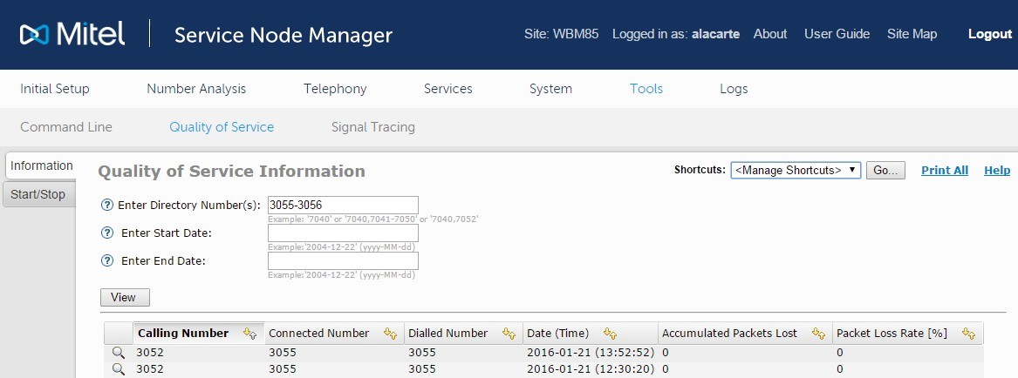Viewport: 1018px width, 378px height.
Task: Open help icon beside Enter End Date
Action: tap(107, 260)
